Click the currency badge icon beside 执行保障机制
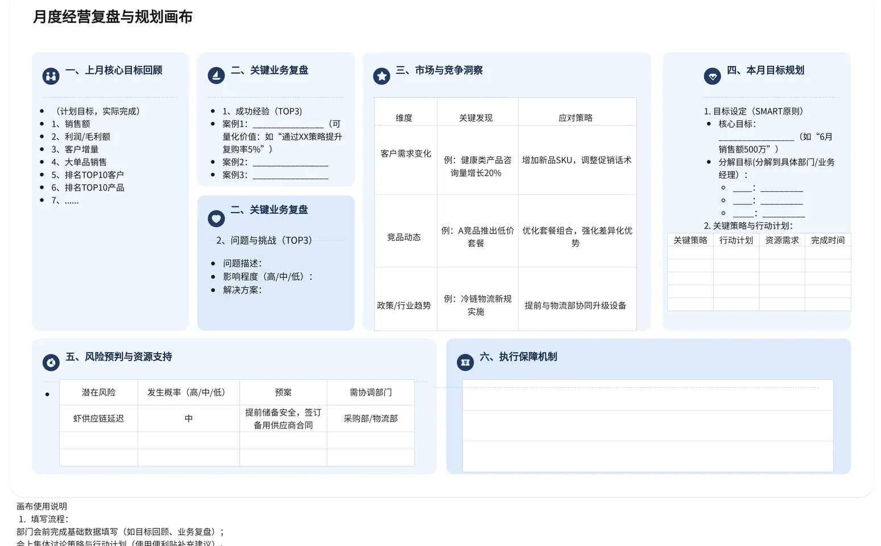The height and width of the screenshot is (546, 881). tap(465, 362)
